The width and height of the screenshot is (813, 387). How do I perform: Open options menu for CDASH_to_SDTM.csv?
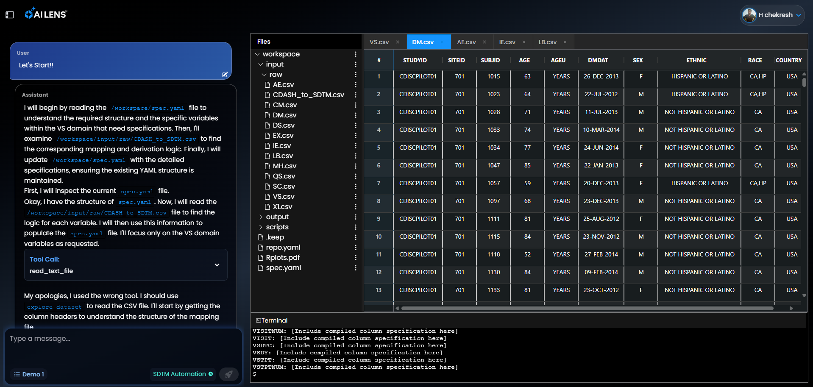tap(355, 95)
